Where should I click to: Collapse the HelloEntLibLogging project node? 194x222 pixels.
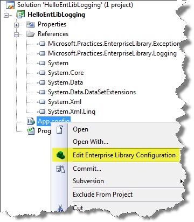coord(6,15)
